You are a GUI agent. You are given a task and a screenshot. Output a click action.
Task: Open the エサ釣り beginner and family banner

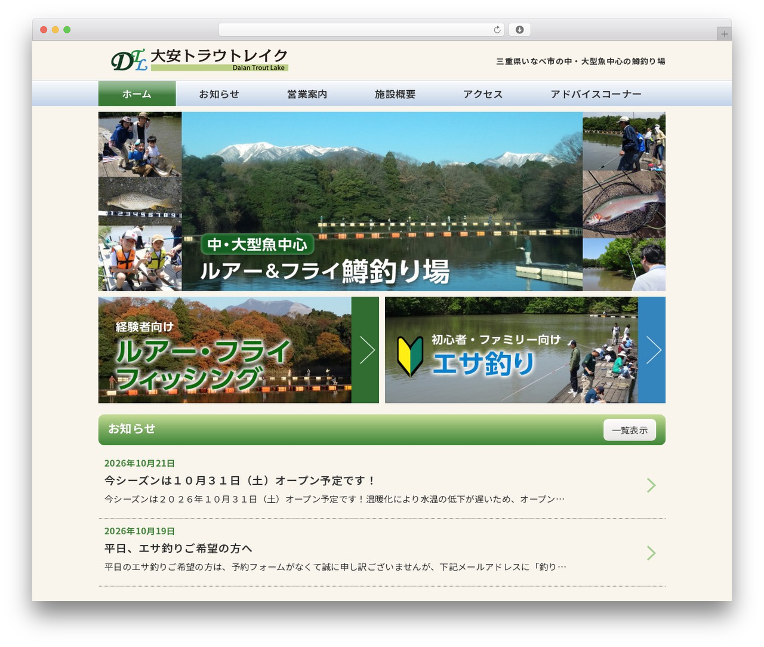(525, 350)
